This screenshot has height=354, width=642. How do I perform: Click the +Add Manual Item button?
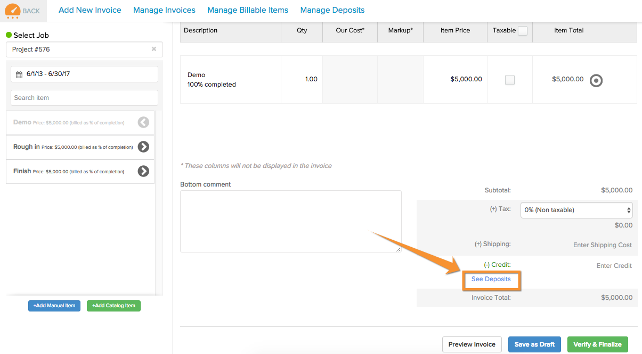tap(54, 306)
